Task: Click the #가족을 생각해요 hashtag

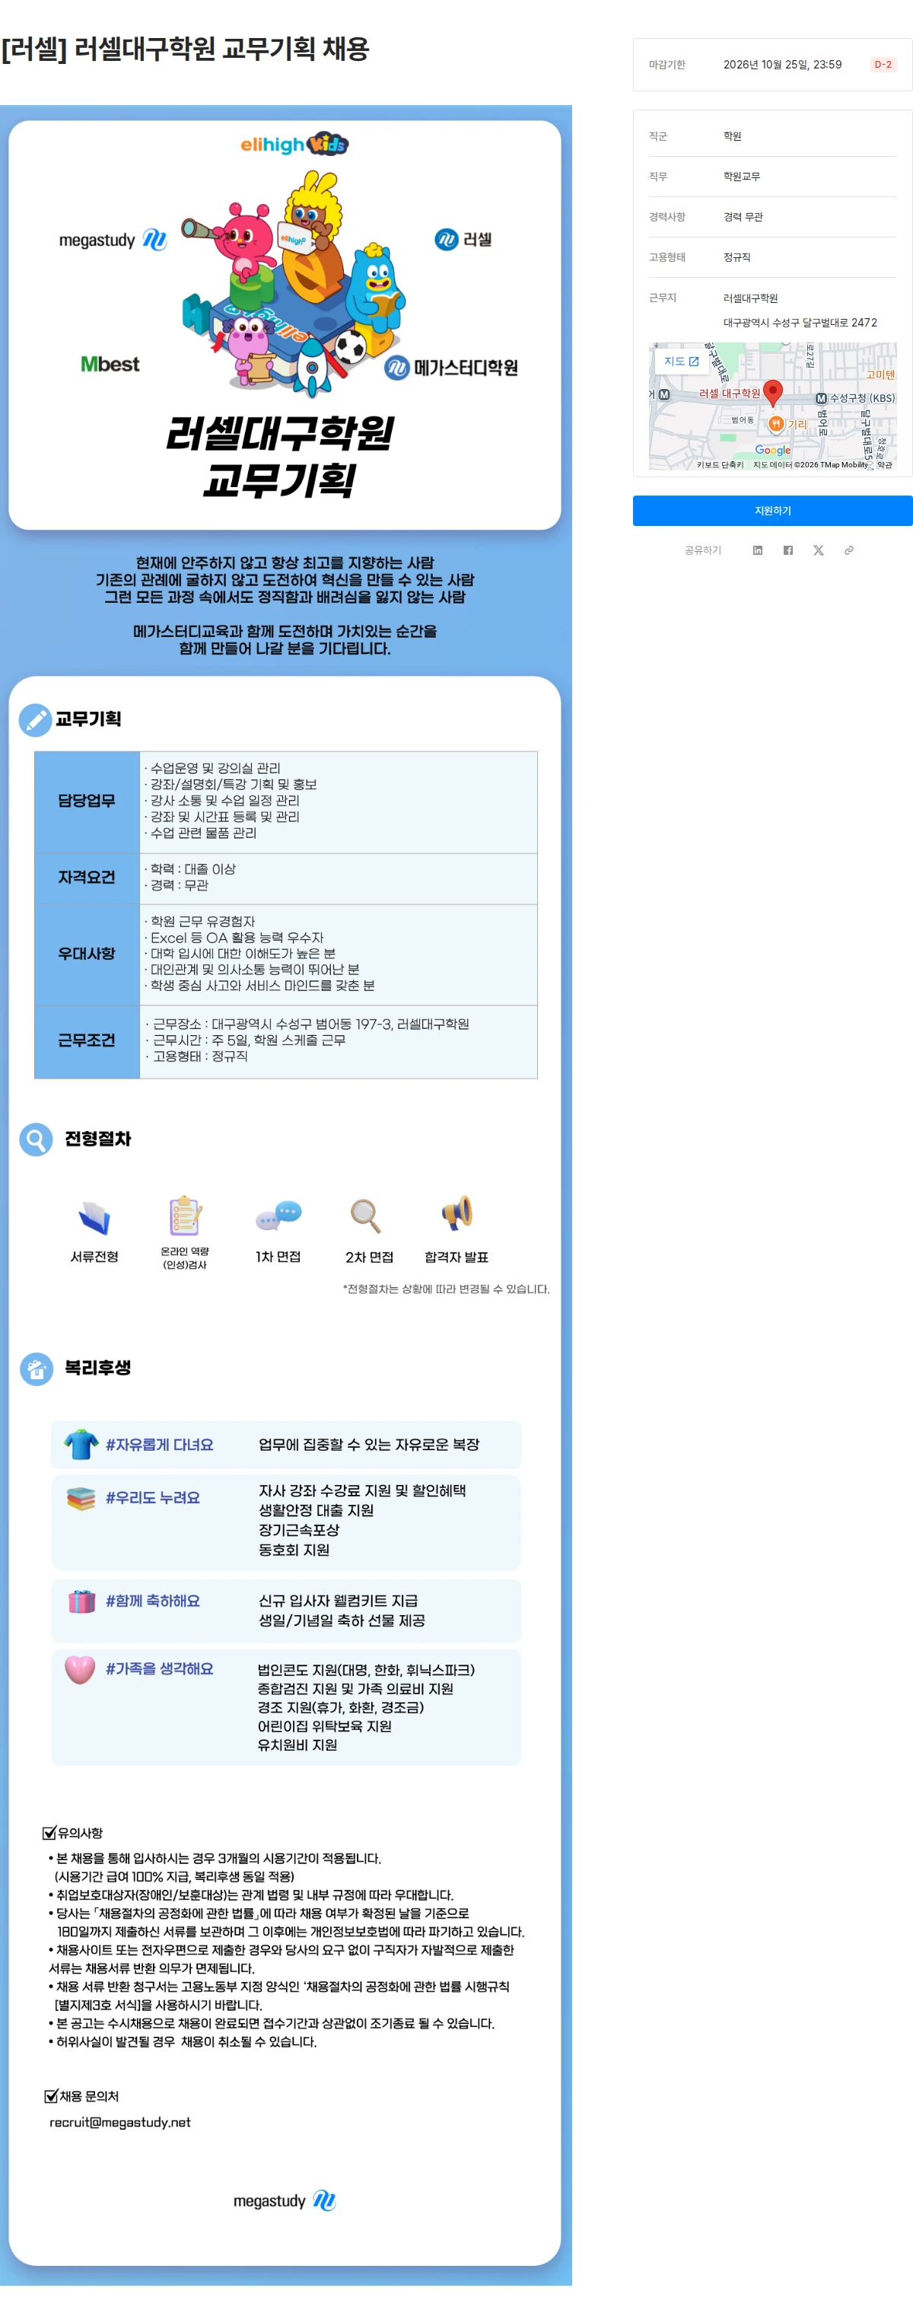Action: tap(160, 1669)
